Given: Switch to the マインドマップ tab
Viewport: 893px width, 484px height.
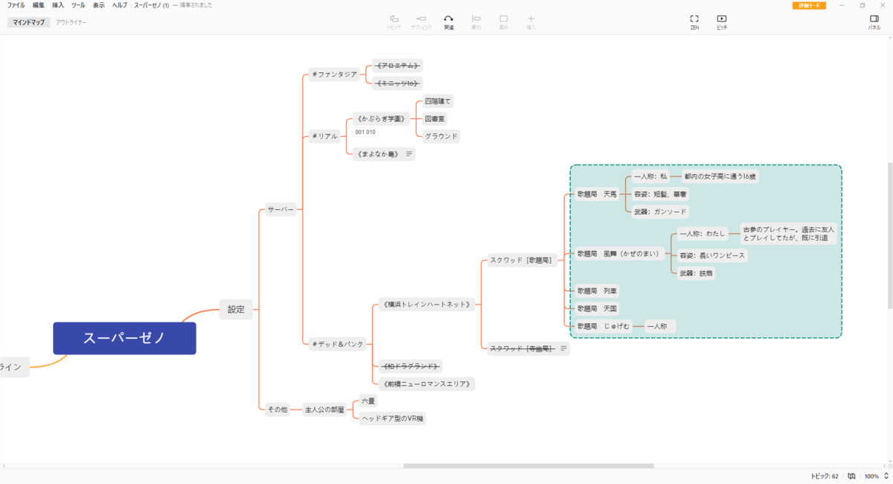Looking at the screenshot, I should click(x=29, y=22).
